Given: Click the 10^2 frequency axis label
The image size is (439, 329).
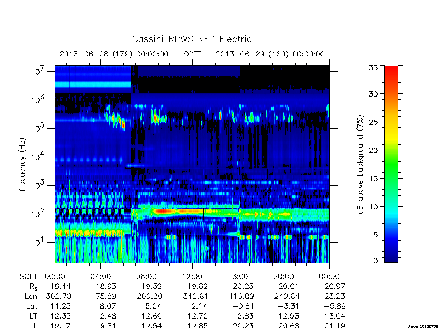Looking at the screenshot, I should [x=38, y=214].
